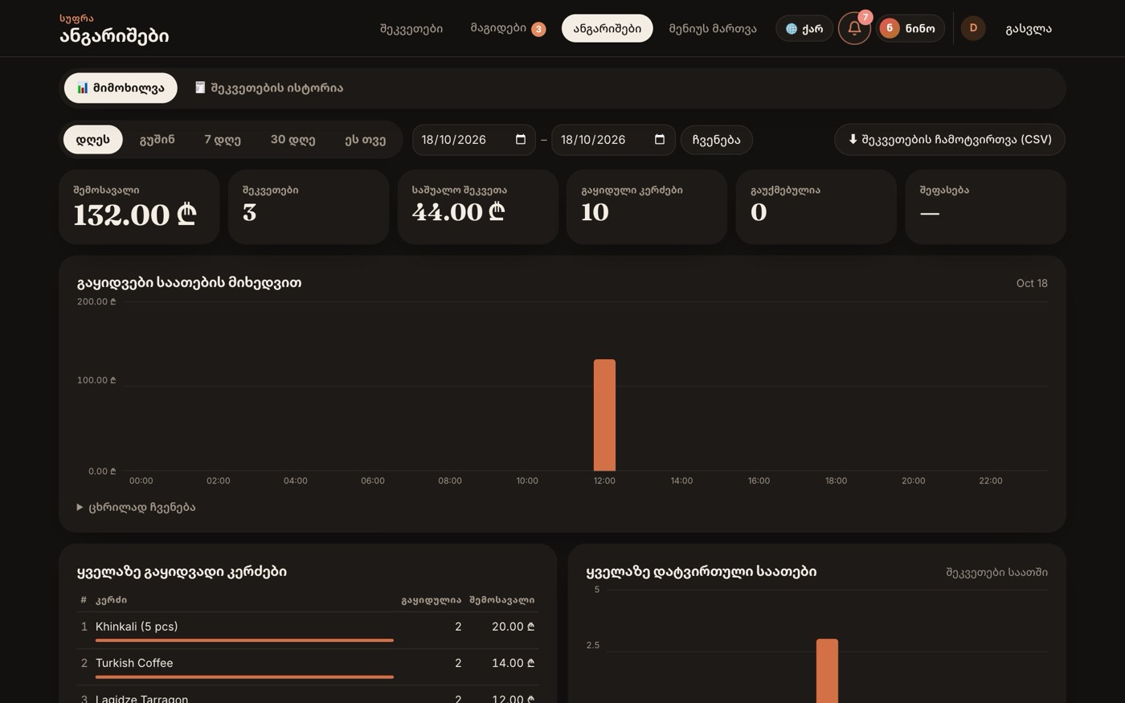The width and height of the screenshot is (1125, 703).
Task: Select დღეს date range
Action: coord(92,140)
